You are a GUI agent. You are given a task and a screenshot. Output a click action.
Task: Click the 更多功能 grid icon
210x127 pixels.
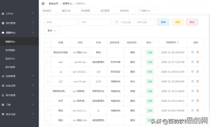(x=3, y=114)
